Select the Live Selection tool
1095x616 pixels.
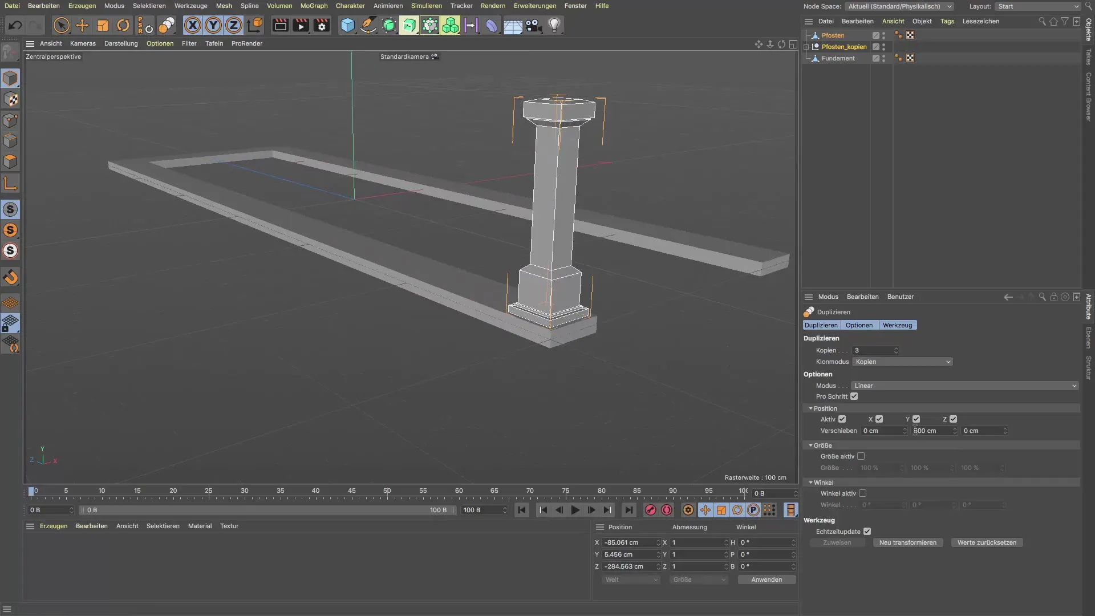pyautogui.click(x=61, y=25)
